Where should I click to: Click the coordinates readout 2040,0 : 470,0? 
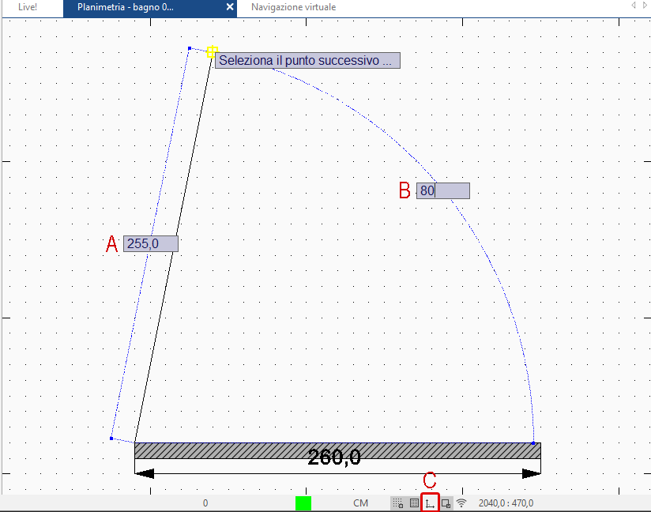click(506, 503)
